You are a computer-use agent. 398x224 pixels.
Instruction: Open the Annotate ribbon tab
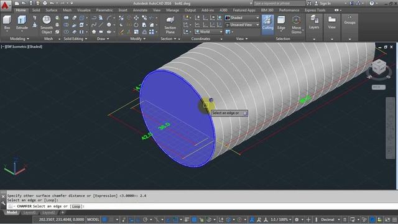(x=140, y=10)
